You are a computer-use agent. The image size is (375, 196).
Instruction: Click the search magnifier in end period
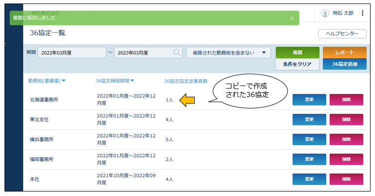tap(176, 52)
